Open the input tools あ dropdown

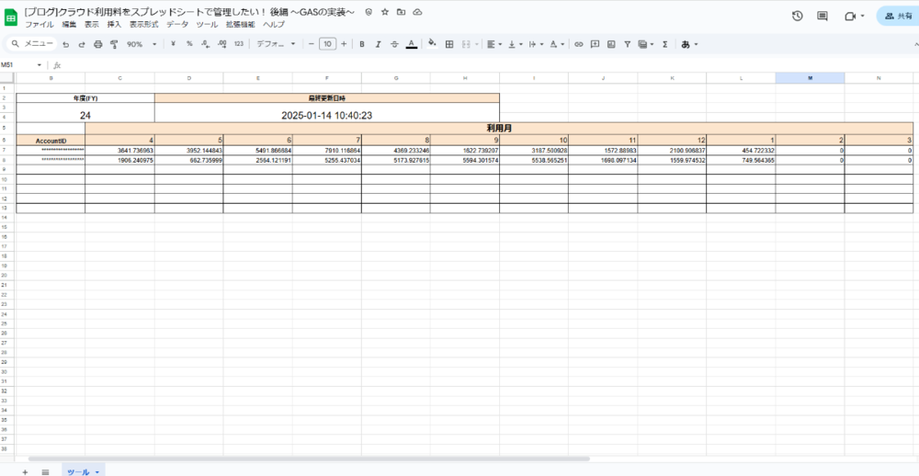tap(689, 44)
